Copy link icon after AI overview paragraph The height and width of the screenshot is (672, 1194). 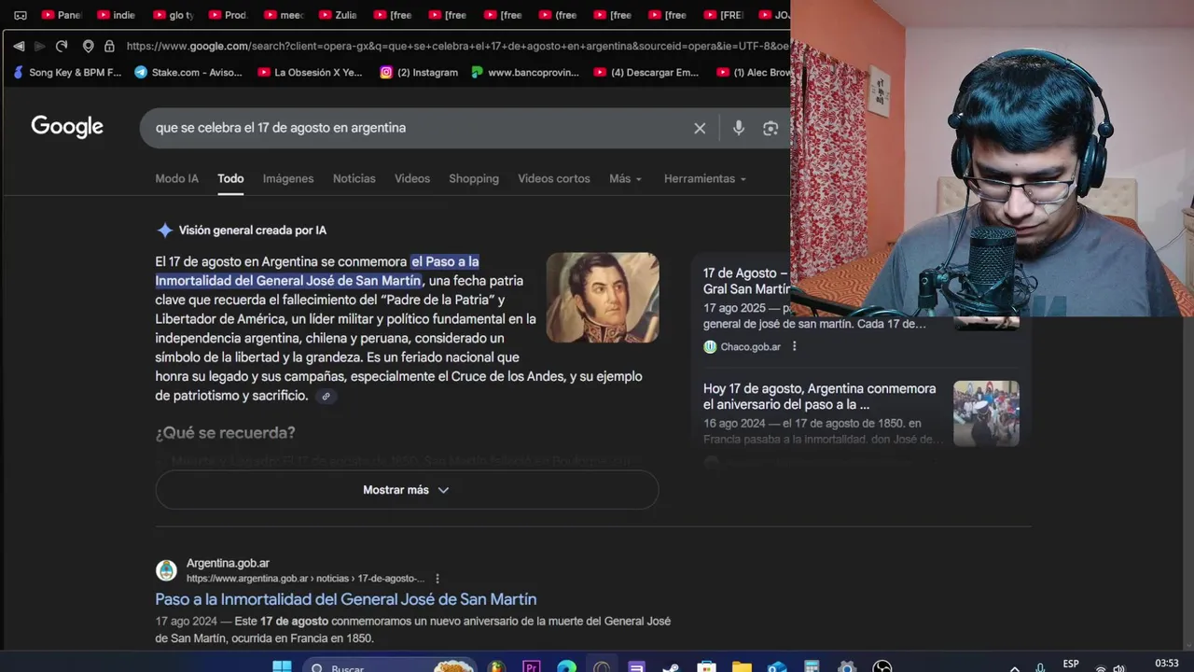click(x=326, y=397)
